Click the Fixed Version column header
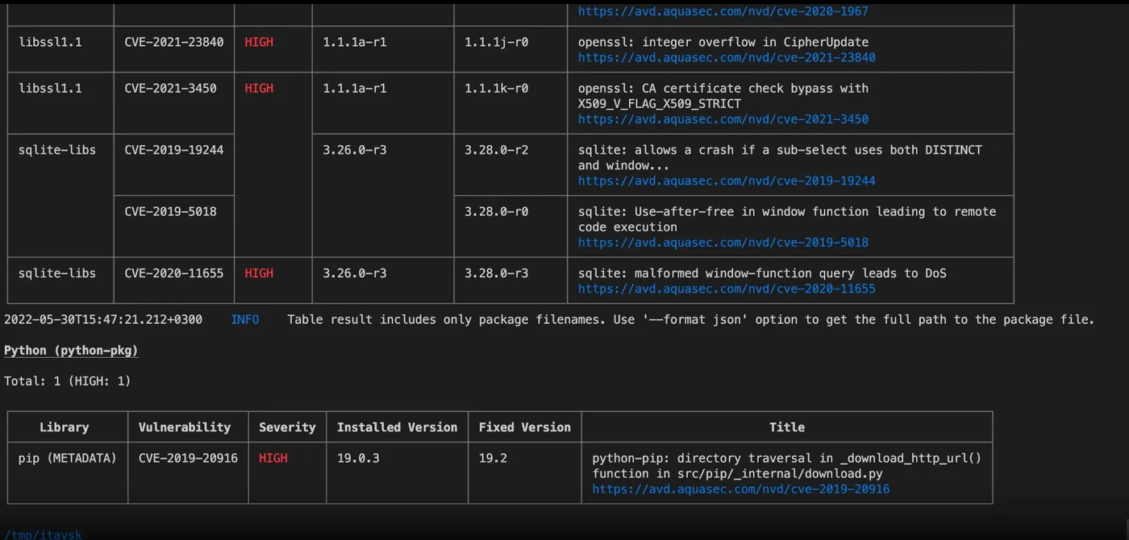Image resolution: width=1129 pixels, height=540 pixels. point(524,427)
